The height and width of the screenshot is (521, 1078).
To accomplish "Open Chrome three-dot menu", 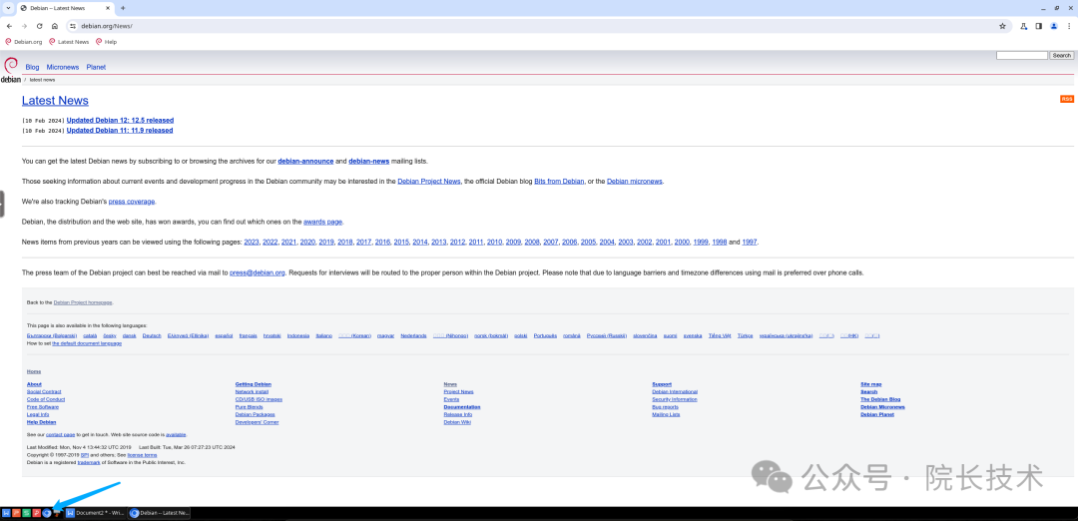I will 1068,26.
